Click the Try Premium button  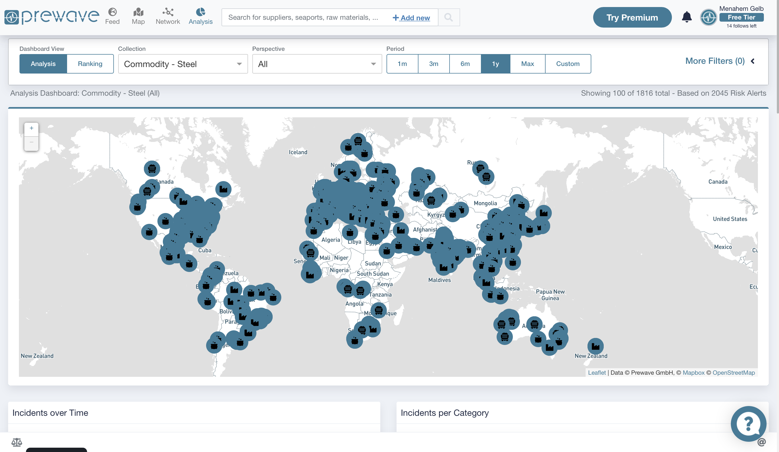pos(632,17)
